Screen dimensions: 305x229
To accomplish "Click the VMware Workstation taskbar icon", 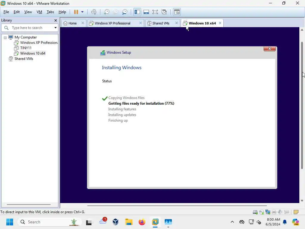I will point(155,222).
